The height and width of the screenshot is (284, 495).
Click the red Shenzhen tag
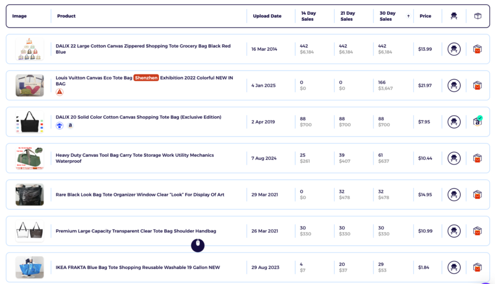[x=146, y=78]
